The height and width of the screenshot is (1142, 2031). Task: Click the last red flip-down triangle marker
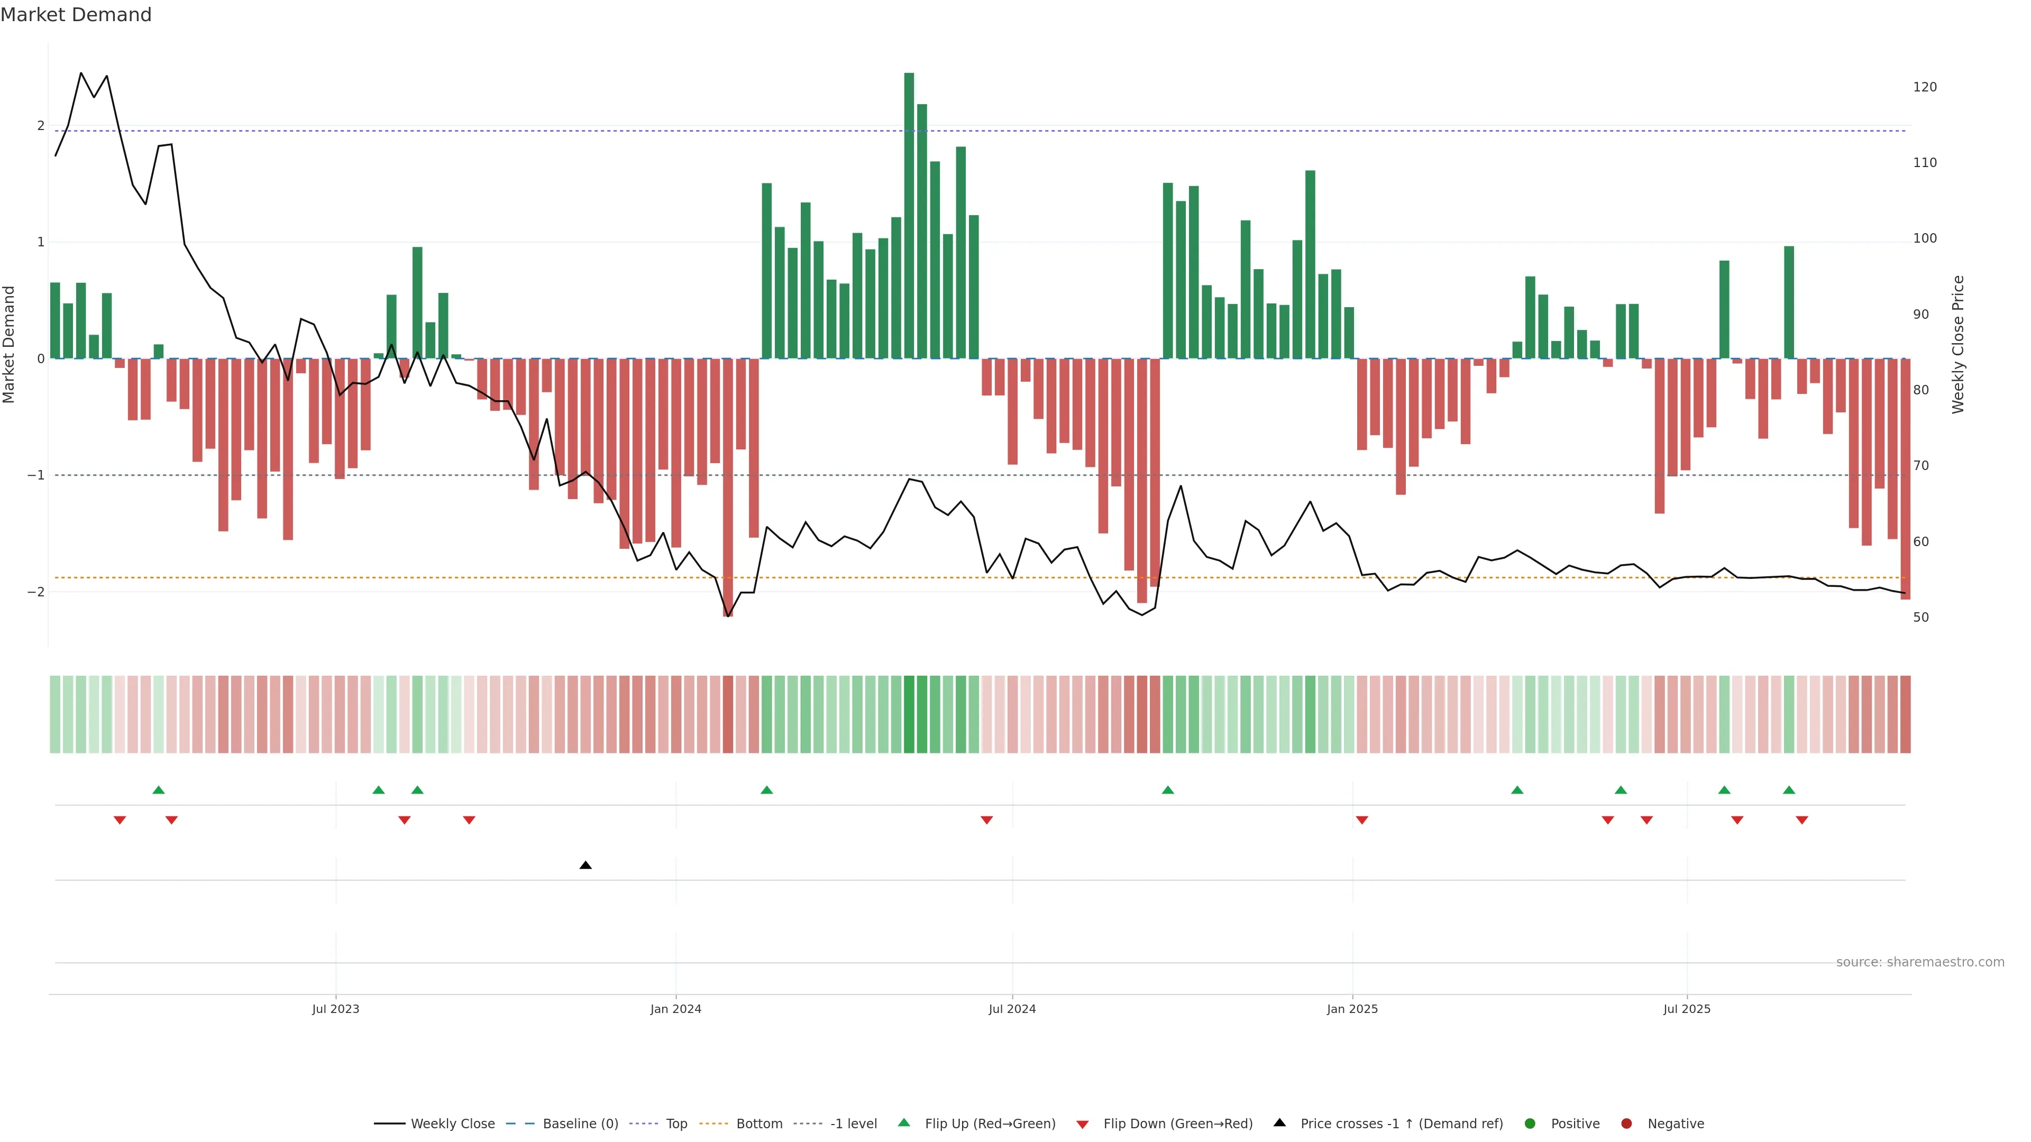[x=1801, y=821]
